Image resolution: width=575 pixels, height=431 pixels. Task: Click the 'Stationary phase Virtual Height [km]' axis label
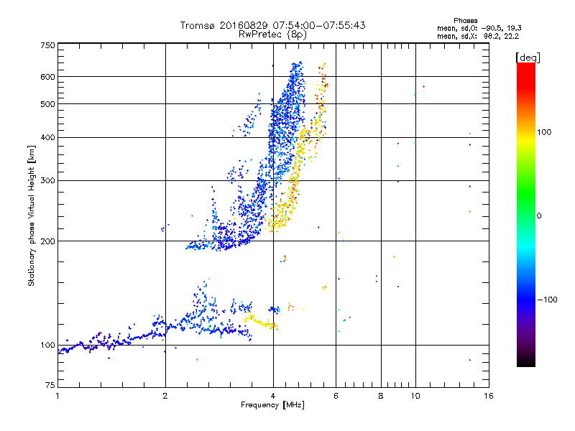pos(31,215)
